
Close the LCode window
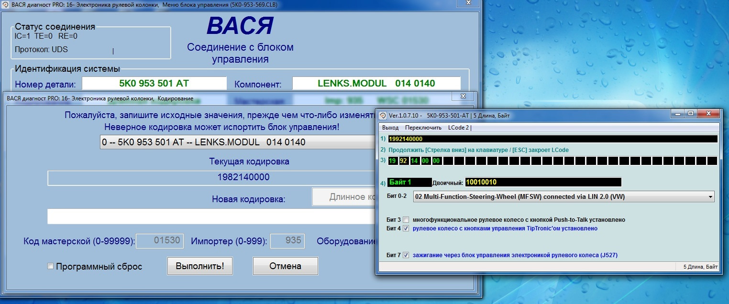pyautogui.click(x=708, y=113)
